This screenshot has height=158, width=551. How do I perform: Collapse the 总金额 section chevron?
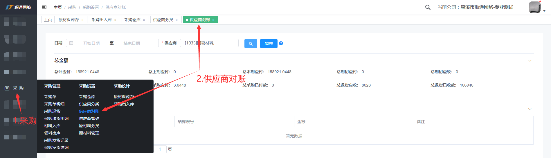point(530,61)
